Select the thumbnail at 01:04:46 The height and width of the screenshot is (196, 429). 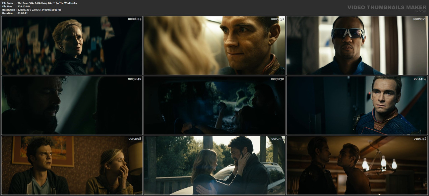357,165
